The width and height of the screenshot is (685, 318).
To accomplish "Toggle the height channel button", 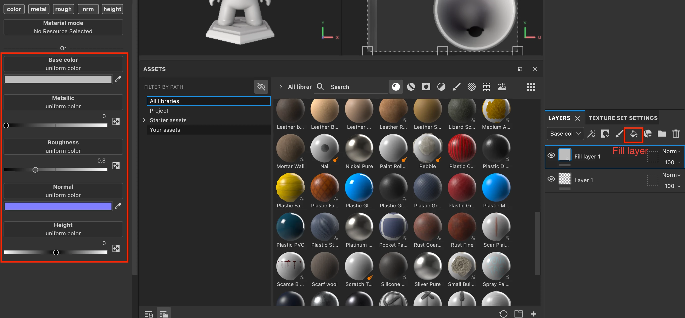I will click(x=112, y=9).
